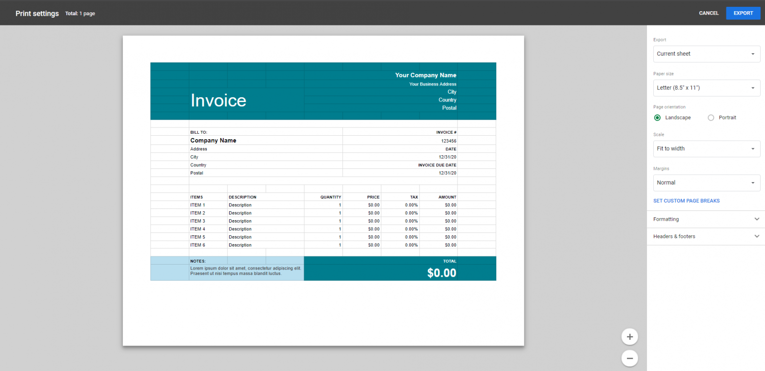Click 'Your Company Name' in preview header
Image resolution: width=765 pixels, height=371 pixels.
[425, 75]
